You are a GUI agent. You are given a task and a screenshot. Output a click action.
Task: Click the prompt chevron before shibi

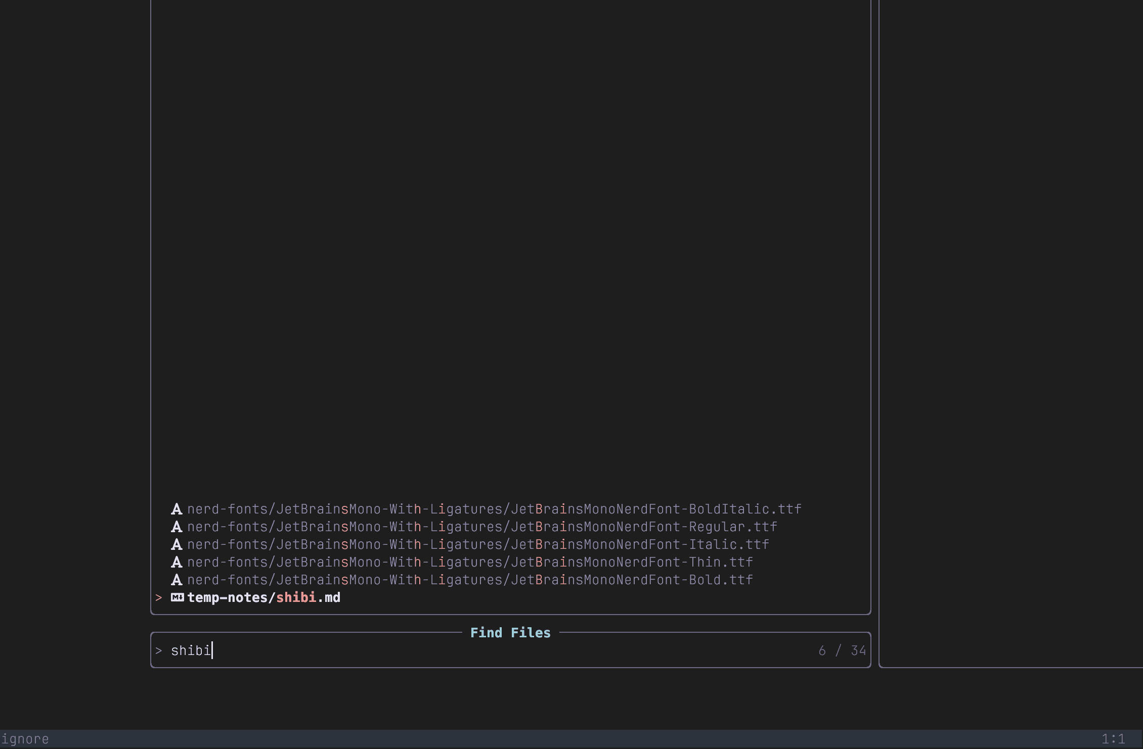pos(159,651)
